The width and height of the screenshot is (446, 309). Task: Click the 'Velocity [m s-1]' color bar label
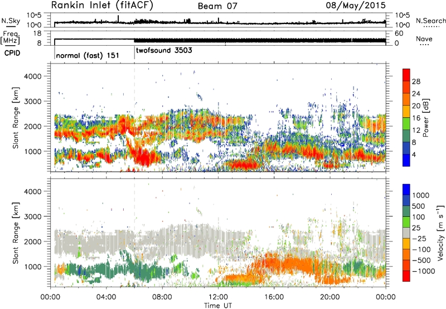point(440,233)
